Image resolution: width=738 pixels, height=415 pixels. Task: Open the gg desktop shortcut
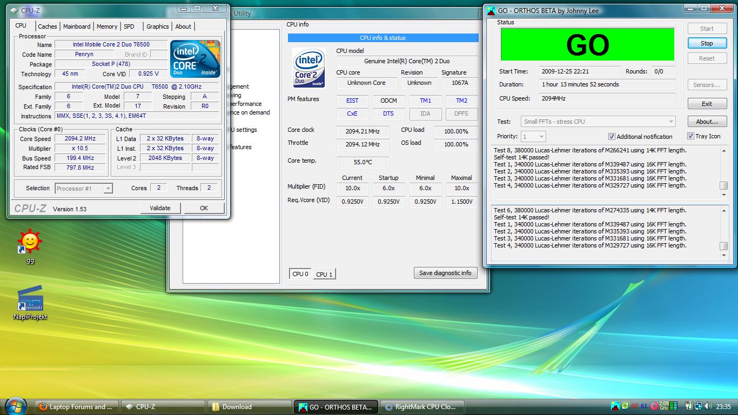pos(30,243)
